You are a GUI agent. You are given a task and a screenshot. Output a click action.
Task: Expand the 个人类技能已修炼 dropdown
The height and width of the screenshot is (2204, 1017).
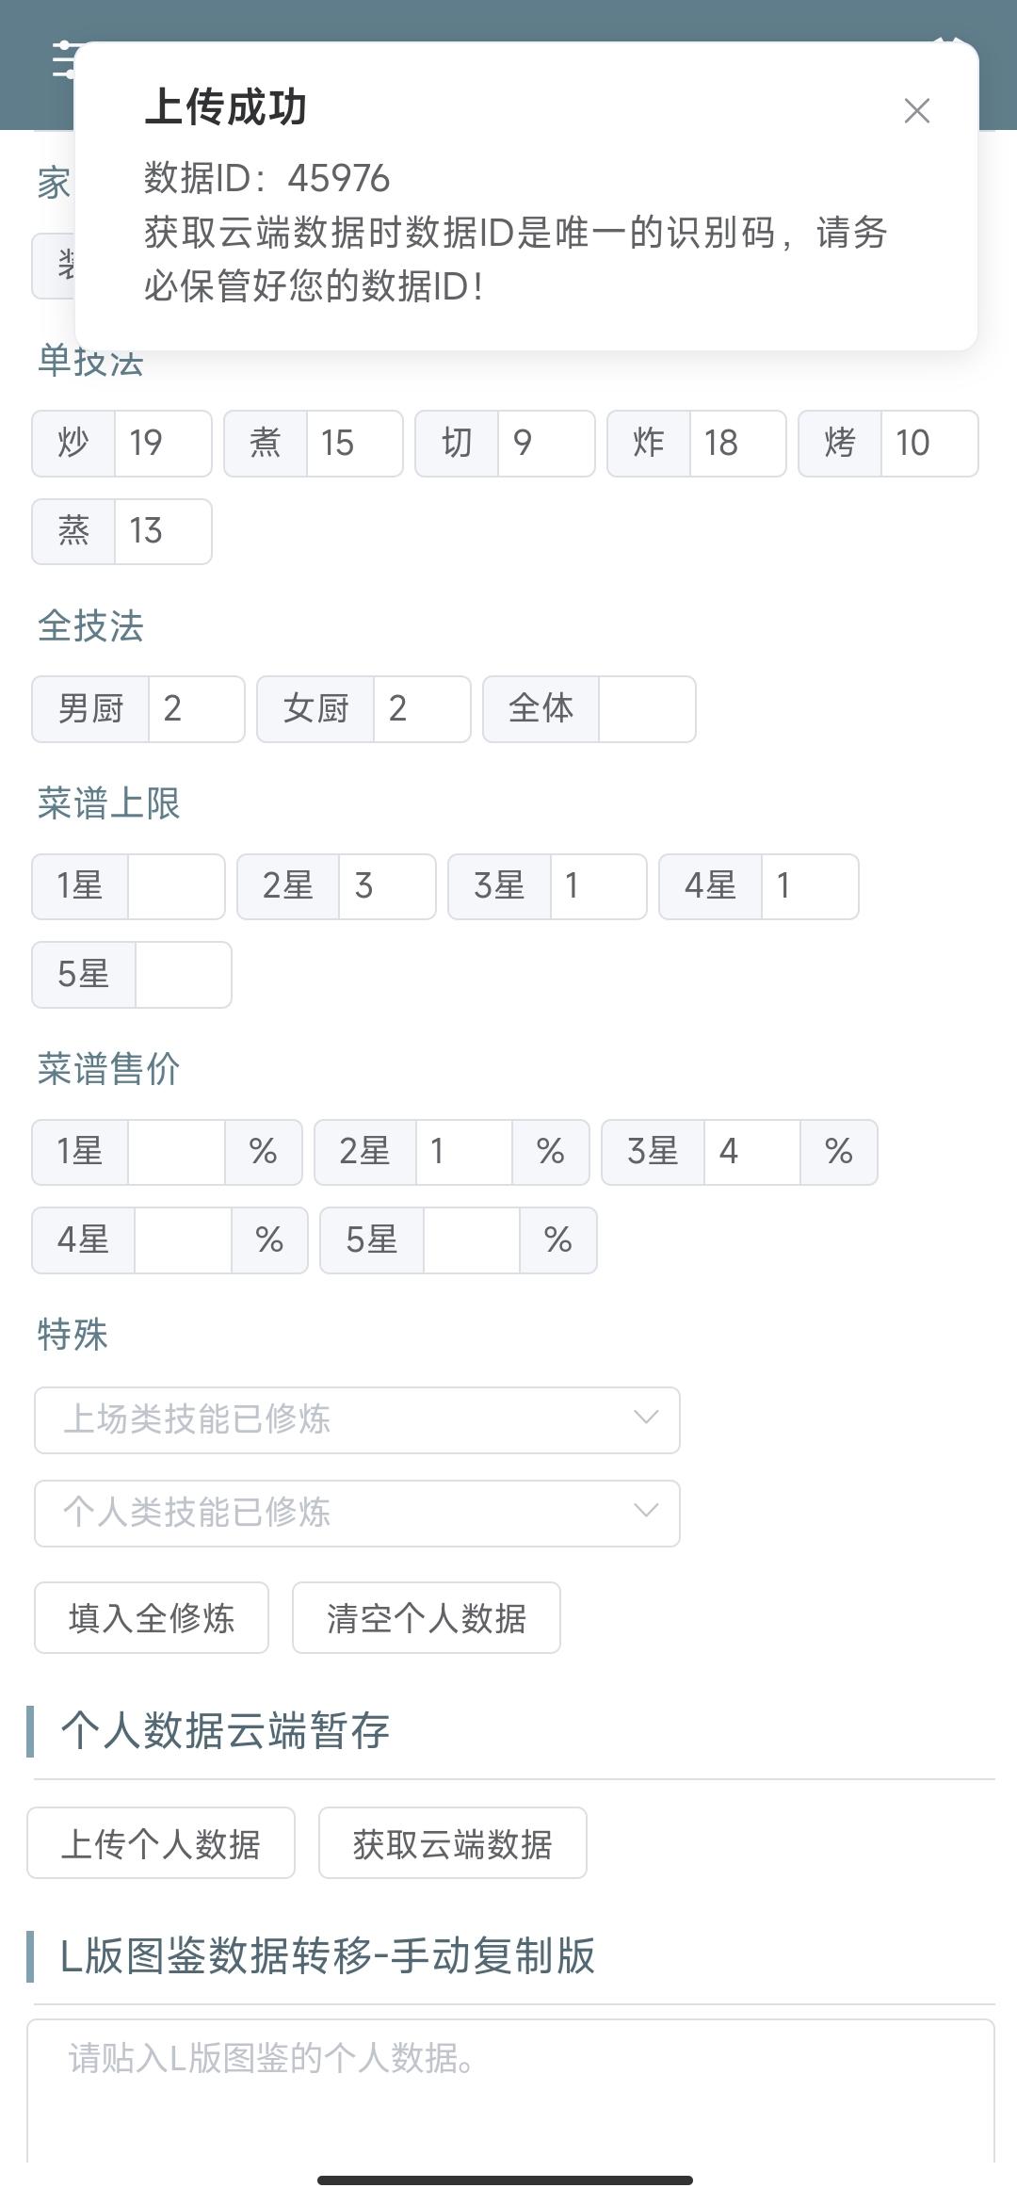pyautogui.click(x=357, y=1513)
